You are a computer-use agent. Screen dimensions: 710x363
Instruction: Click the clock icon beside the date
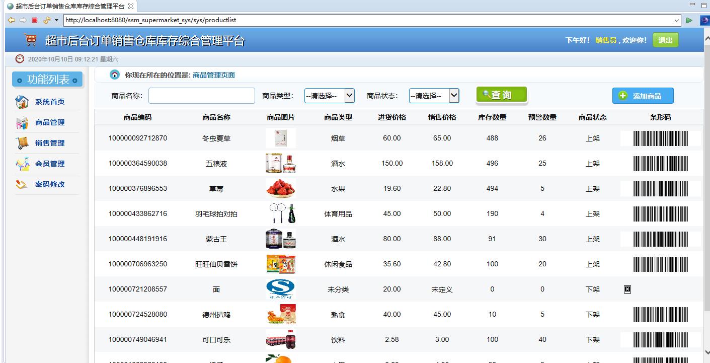19,59
